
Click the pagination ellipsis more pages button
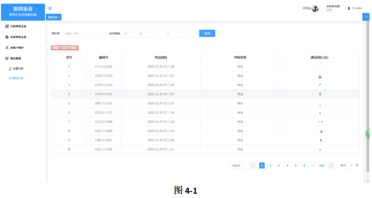[312, 165]
